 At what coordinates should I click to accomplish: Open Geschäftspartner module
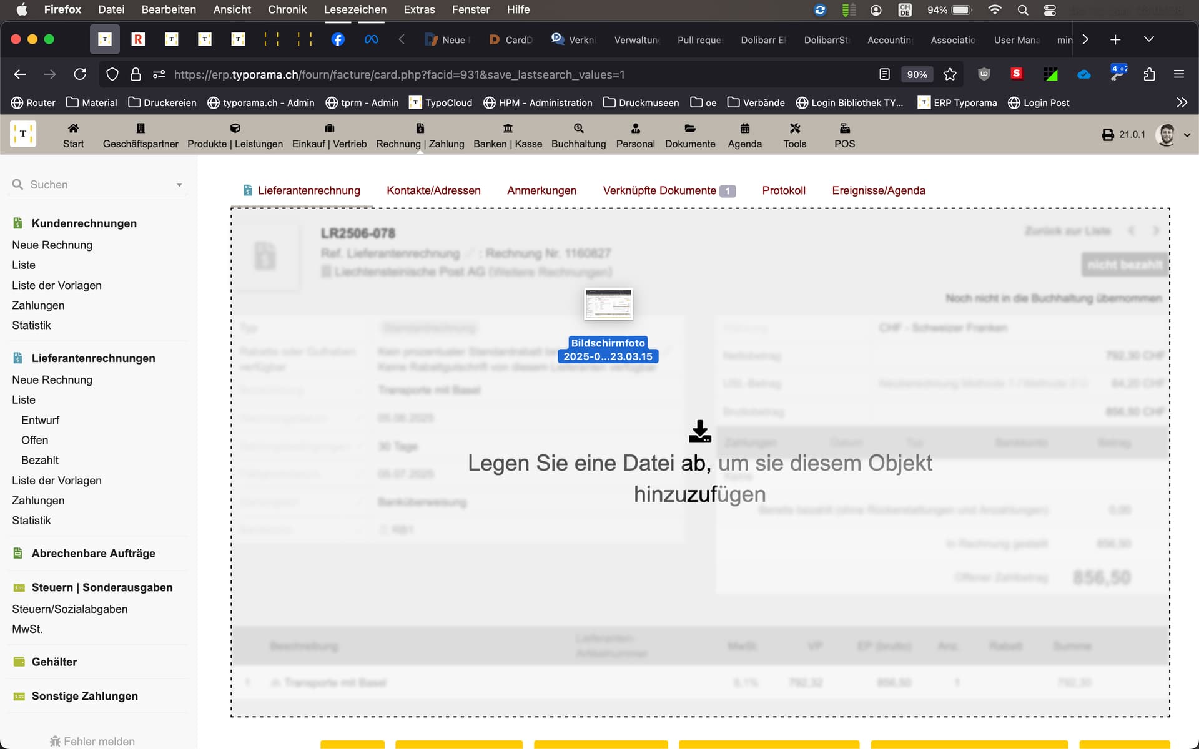[x=141, y=135]
